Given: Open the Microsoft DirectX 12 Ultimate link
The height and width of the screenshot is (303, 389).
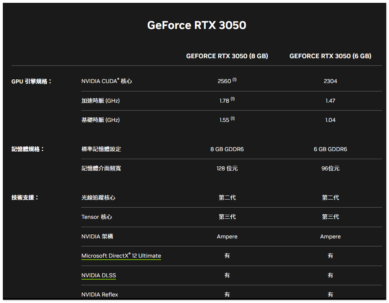Looking at the screenshot, I should click(121, 256).
